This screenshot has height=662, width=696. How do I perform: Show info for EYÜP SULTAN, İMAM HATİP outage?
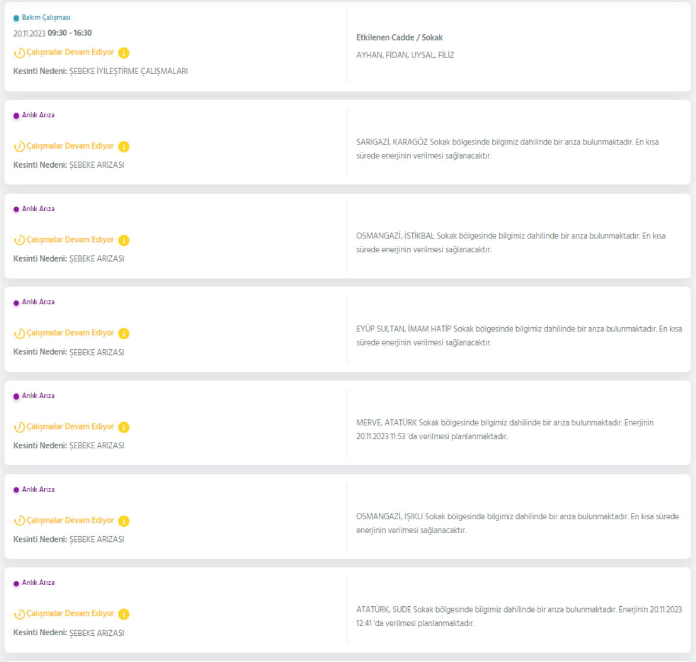(x=124, y=334)
